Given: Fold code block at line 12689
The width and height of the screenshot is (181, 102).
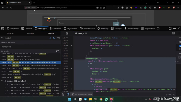Looking at the screenshot, I should [x=72, y=69].
